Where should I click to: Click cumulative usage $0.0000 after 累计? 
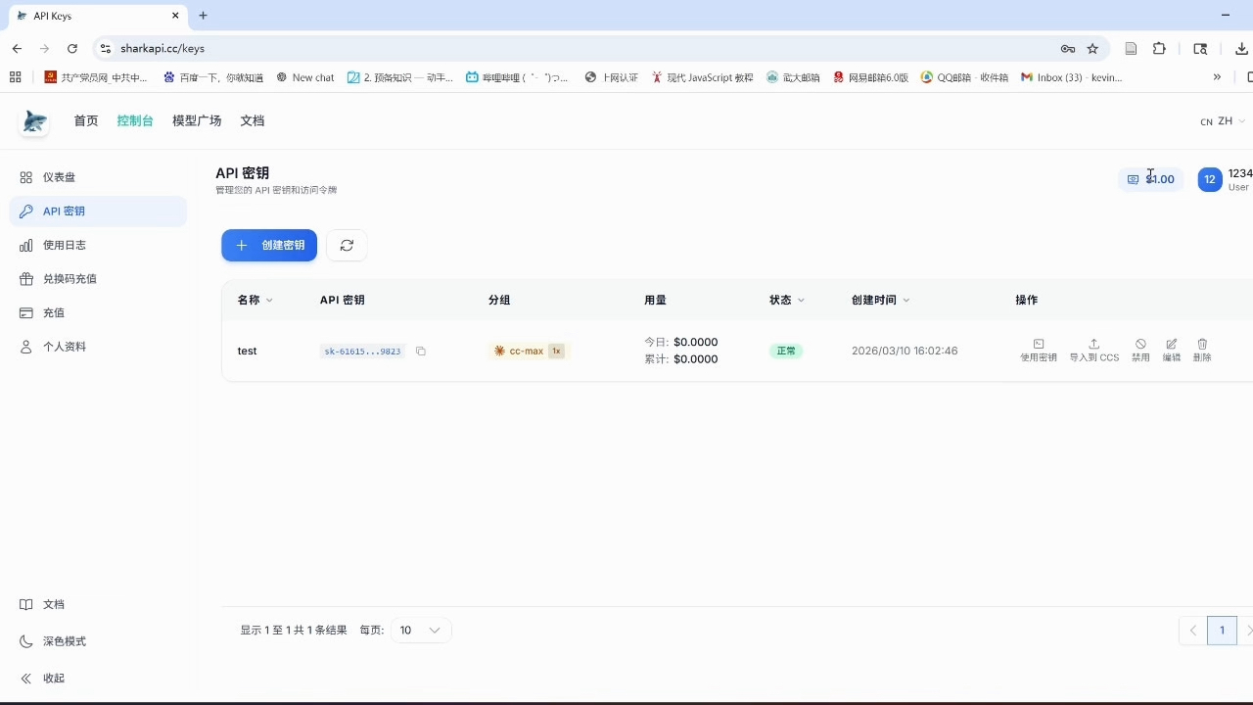point(696,359)
